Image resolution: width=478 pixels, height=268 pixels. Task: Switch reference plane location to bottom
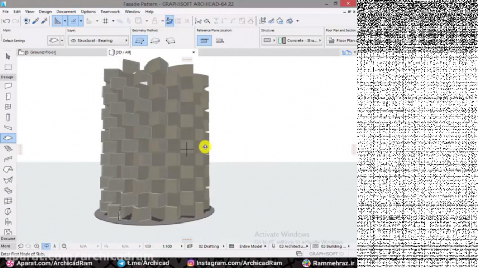(219, 40)
